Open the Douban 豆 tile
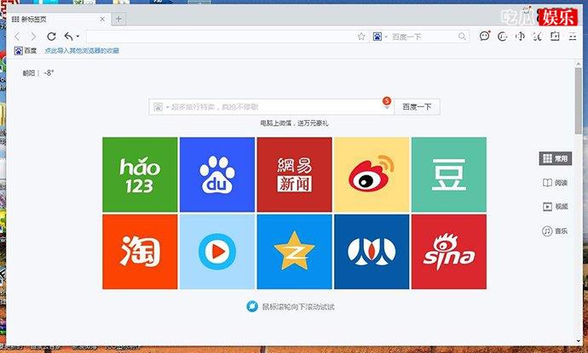 tap(449, 174)
